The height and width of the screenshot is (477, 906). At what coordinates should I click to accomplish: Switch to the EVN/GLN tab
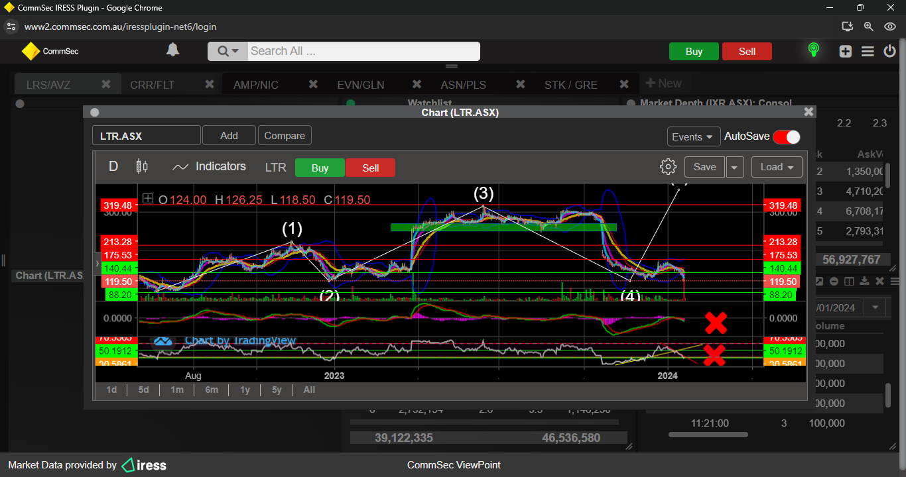[x=360, y=85]
